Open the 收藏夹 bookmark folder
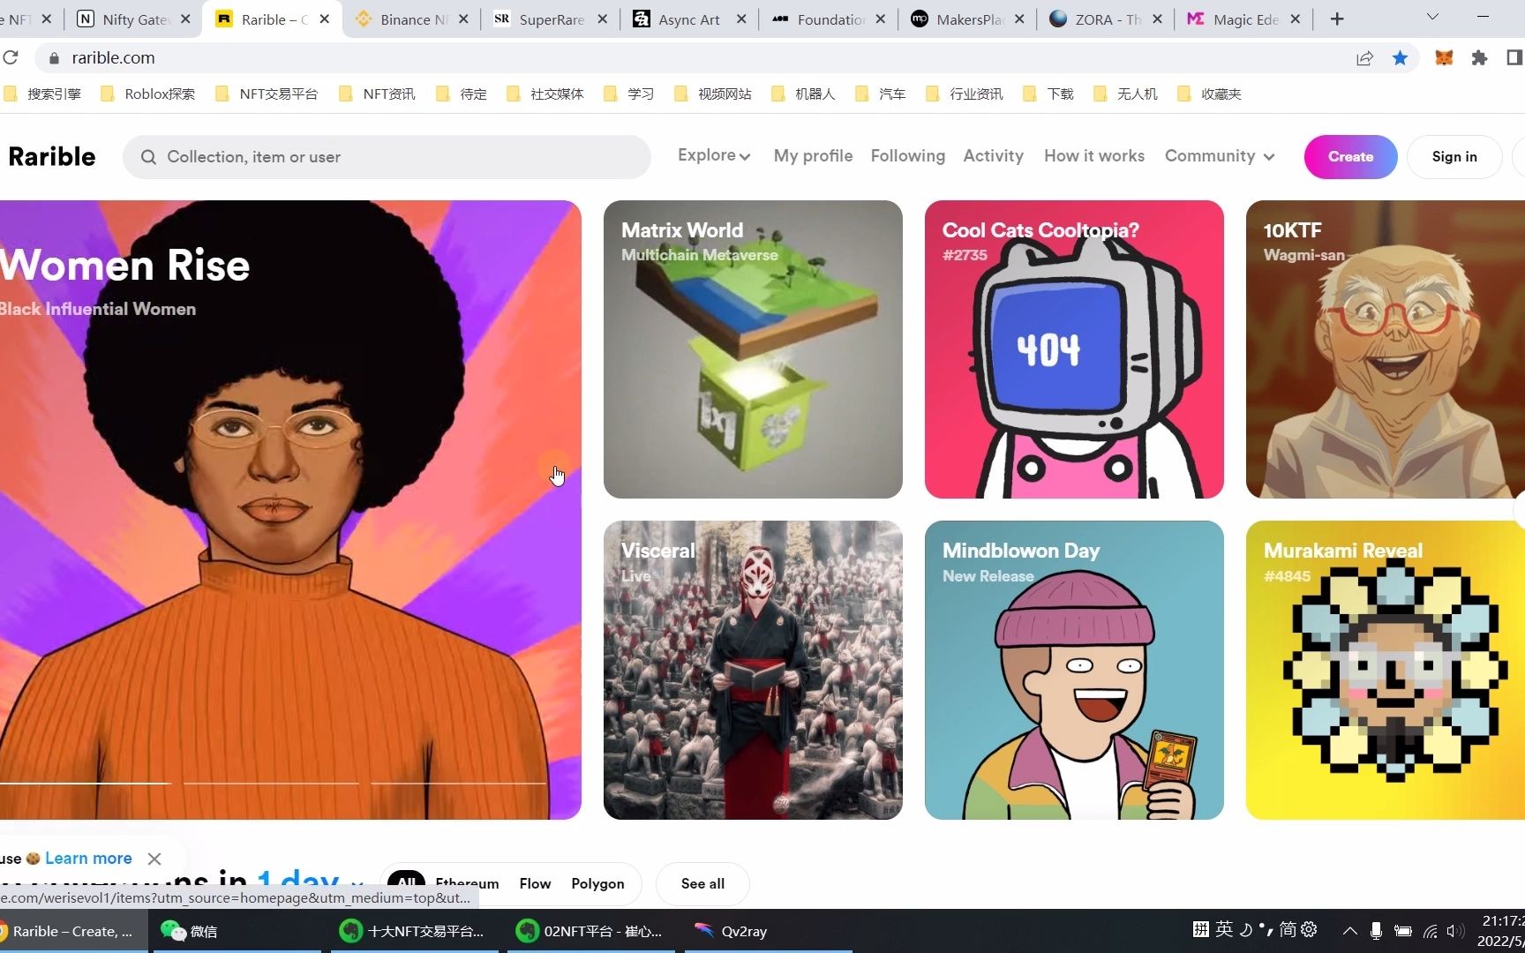 1210,94
